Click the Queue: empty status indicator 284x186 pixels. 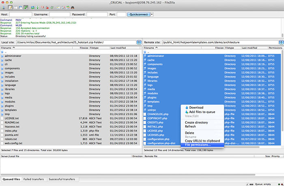[263, 184]
